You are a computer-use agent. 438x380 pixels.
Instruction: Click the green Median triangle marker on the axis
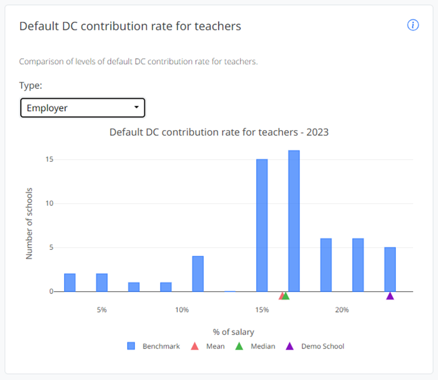pyautogui.click(x=286, y=296)
